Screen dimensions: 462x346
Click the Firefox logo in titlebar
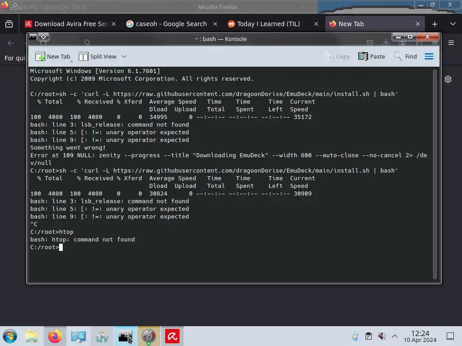click(x=5, y=5)
